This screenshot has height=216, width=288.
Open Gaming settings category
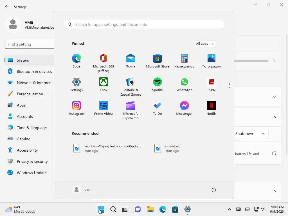29,139
